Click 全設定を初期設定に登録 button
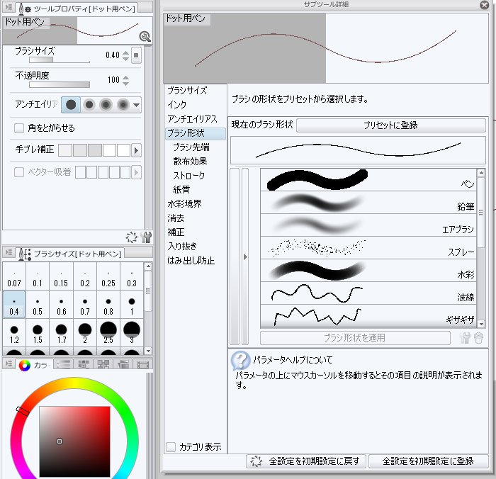This screenshot has width=496, height=479. click(x=427, y=461)
